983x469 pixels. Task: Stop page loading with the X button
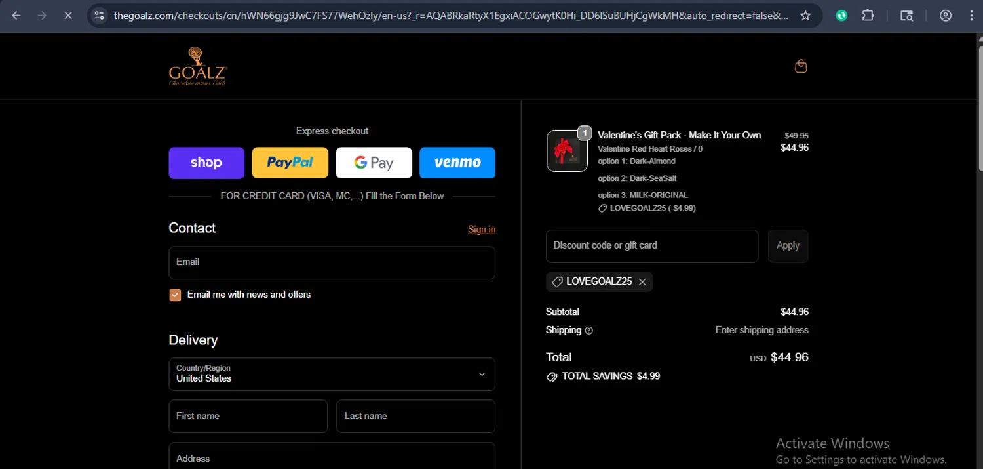(67, 16)
